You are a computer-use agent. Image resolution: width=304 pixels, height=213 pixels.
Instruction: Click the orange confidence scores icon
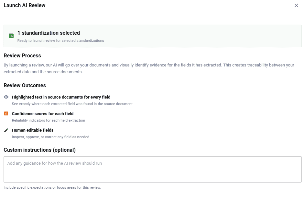tap(6, 113)
